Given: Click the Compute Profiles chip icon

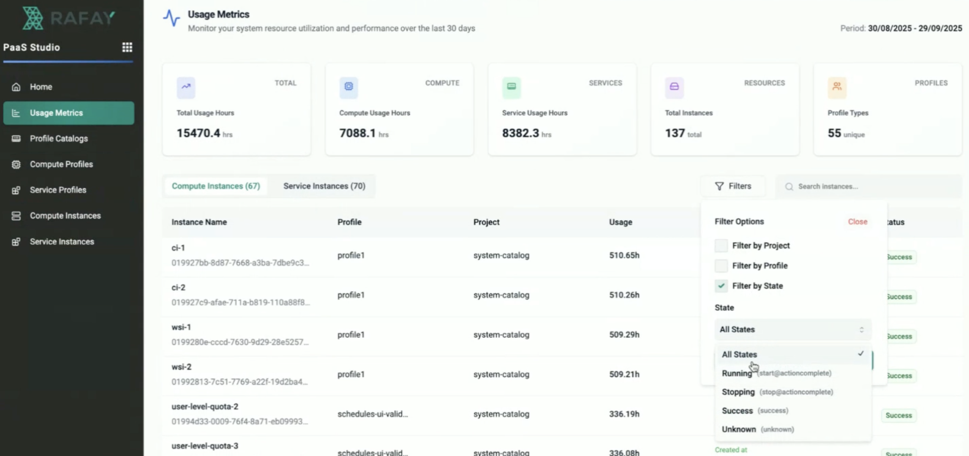Looking at the screenshot, I should [16, 164].
